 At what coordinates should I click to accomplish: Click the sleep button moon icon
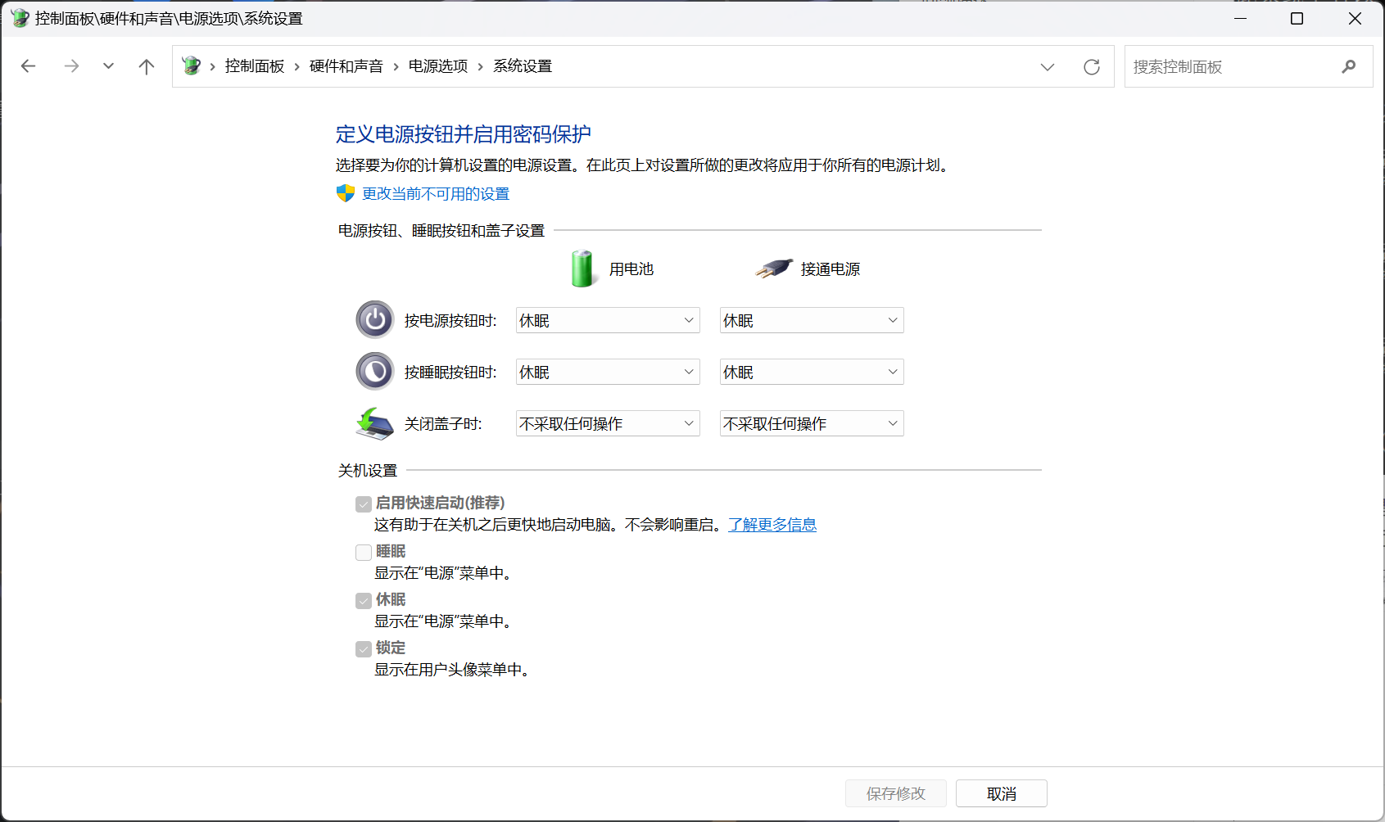375,372
